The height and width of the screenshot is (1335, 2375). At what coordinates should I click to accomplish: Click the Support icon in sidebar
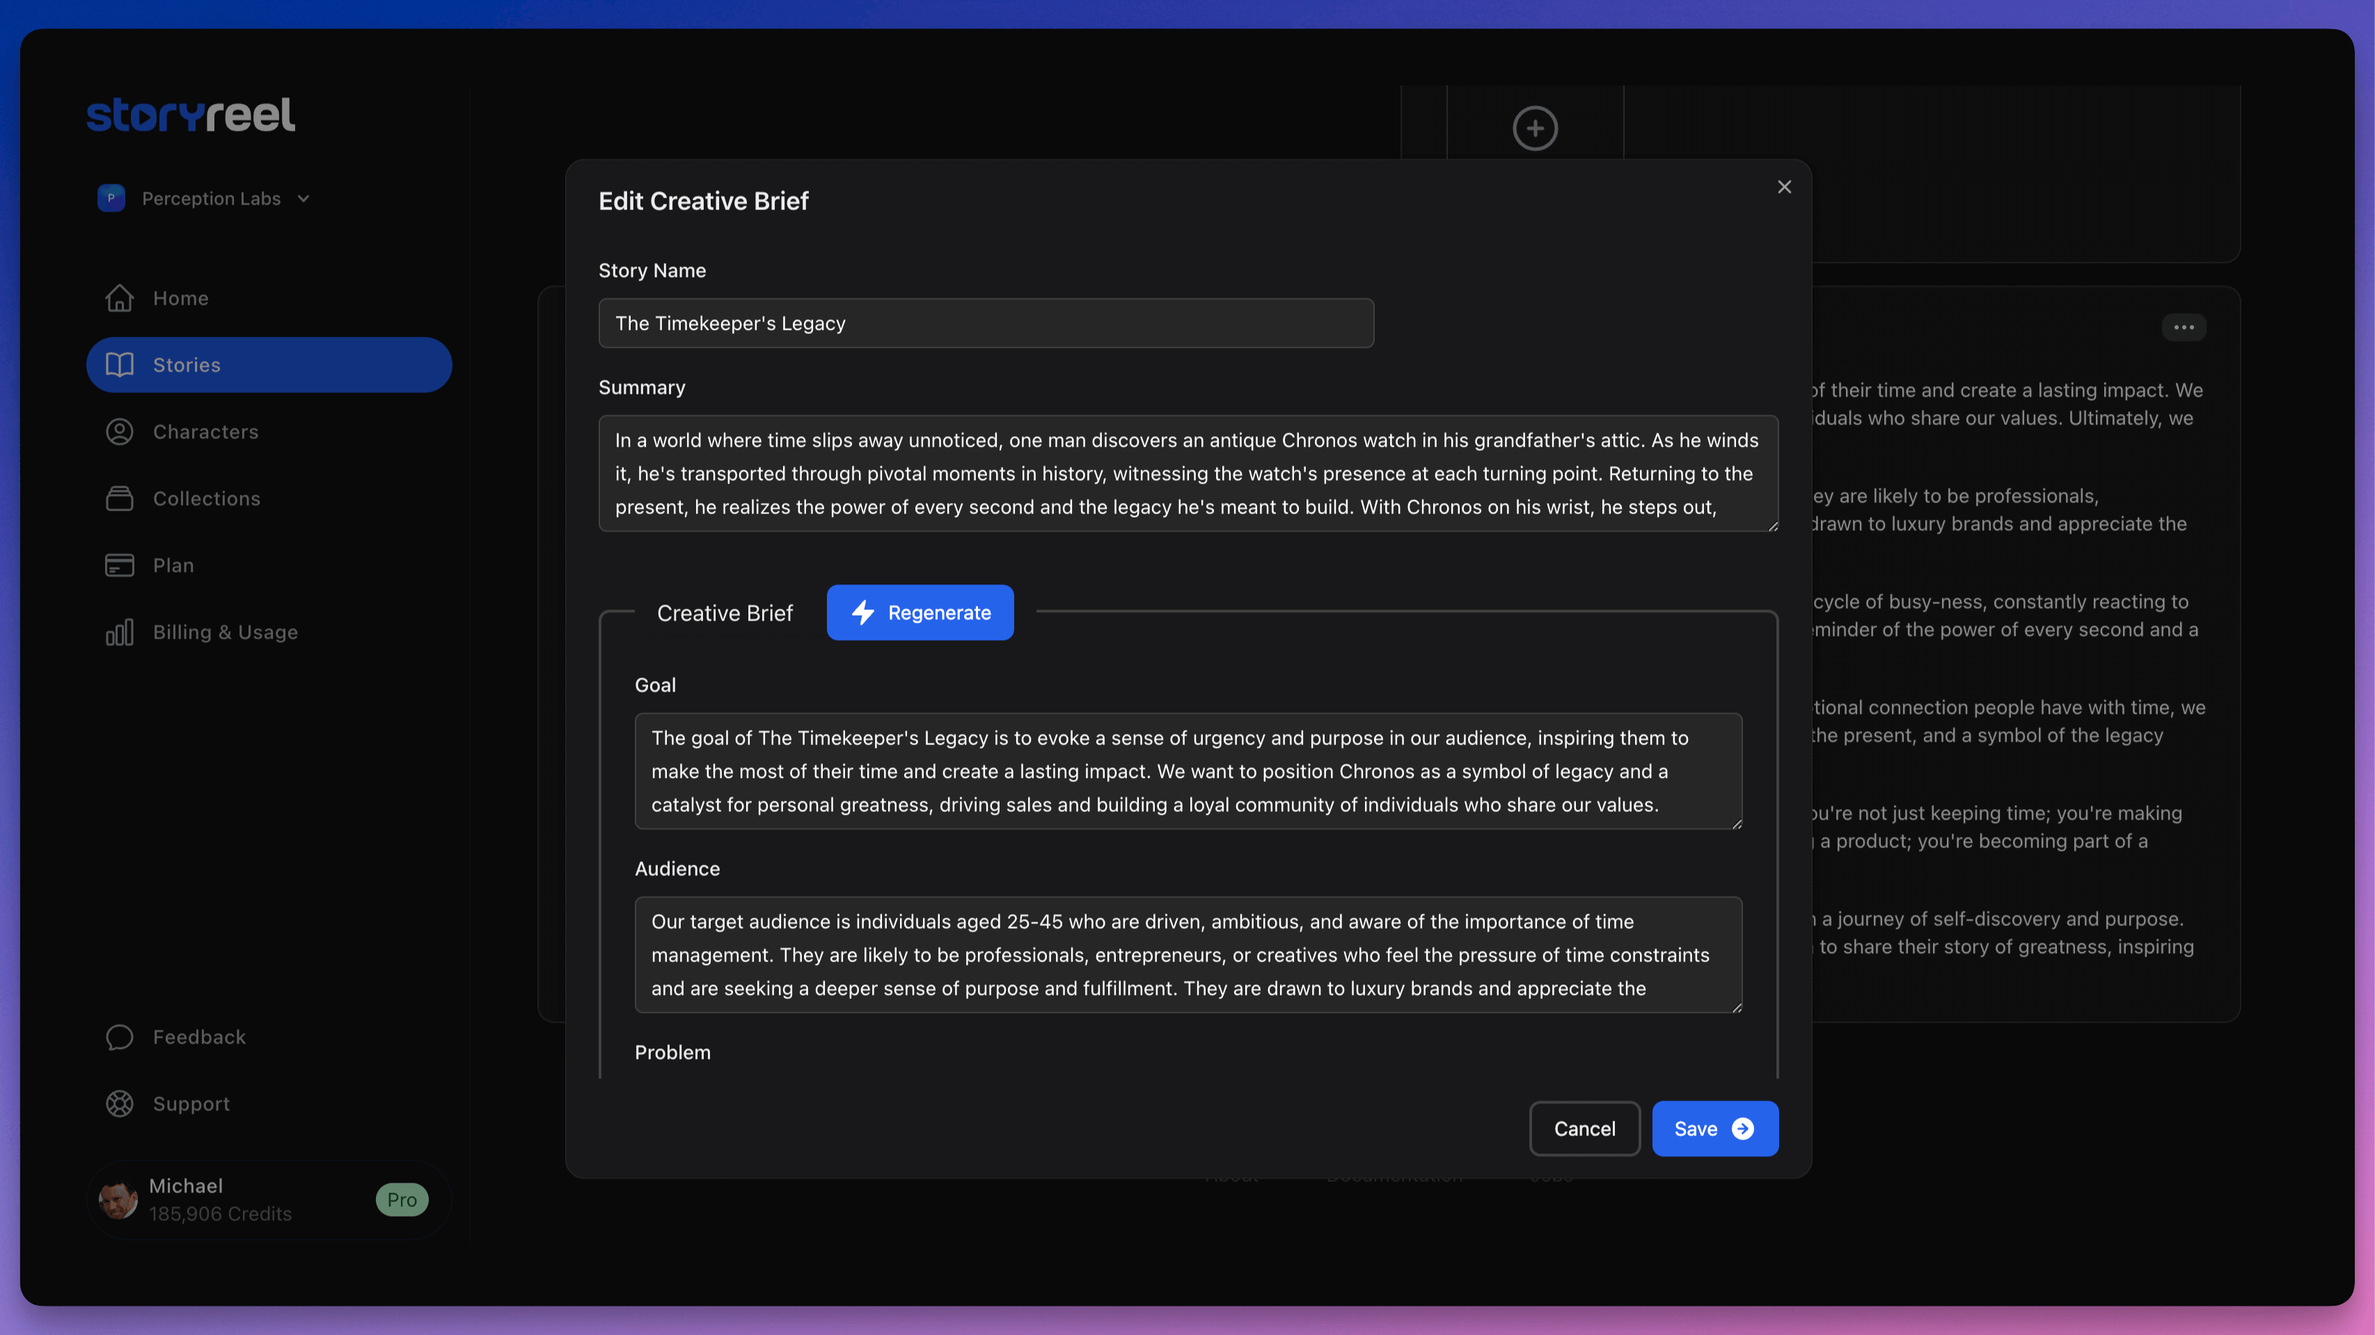[x=120, y=1103]
